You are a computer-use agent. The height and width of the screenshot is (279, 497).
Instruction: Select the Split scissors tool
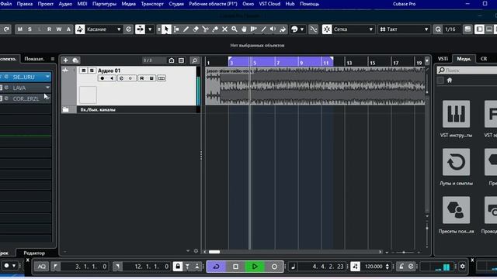[x=205, y=29]
